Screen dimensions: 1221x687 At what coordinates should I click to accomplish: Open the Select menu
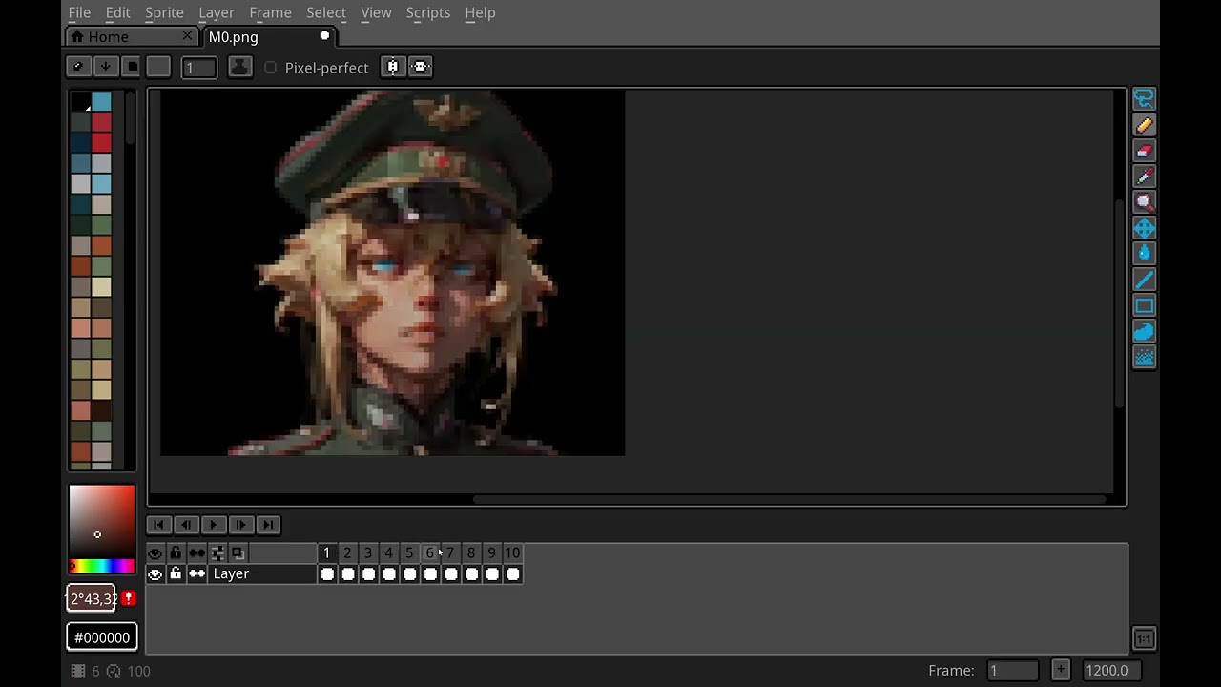point(326,12)
